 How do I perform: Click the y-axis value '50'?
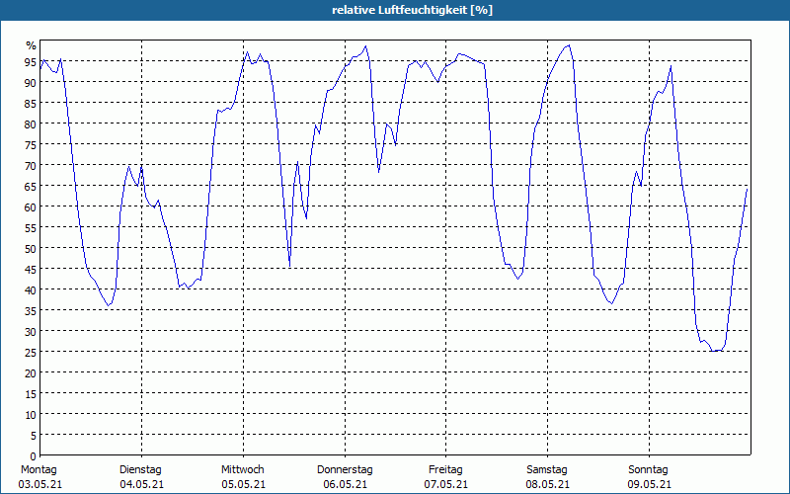coord(31,249)
